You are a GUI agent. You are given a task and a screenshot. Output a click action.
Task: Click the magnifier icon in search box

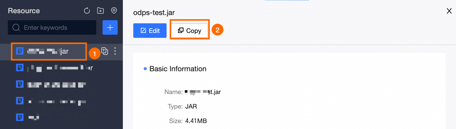tap(16, 27)
